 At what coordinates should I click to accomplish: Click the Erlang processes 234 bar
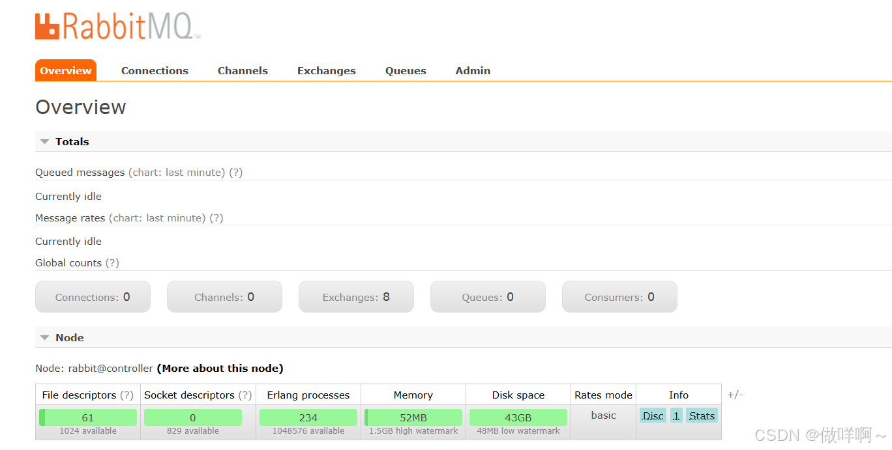(308, 417)
